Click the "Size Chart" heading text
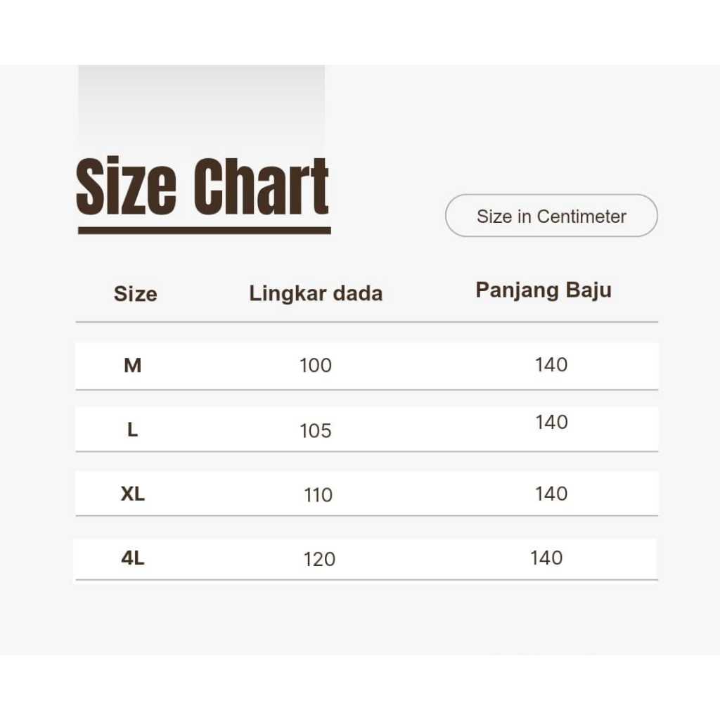Image resolution: width=720 pixels, height=720 pixels. [x=202, y=187]
